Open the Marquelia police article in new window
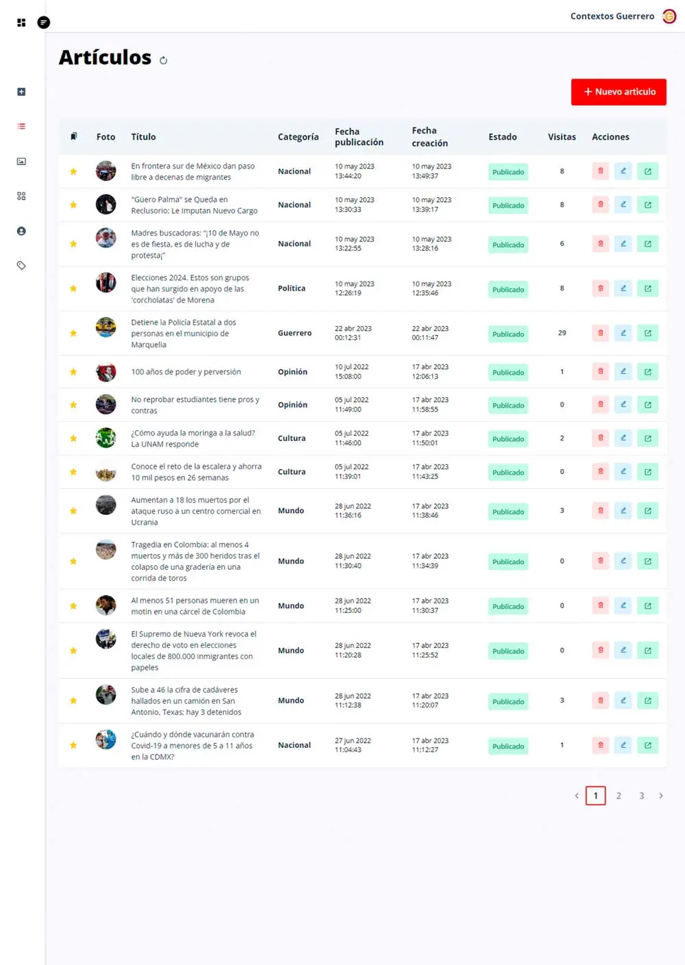685x965 pixels. [647, 334]
